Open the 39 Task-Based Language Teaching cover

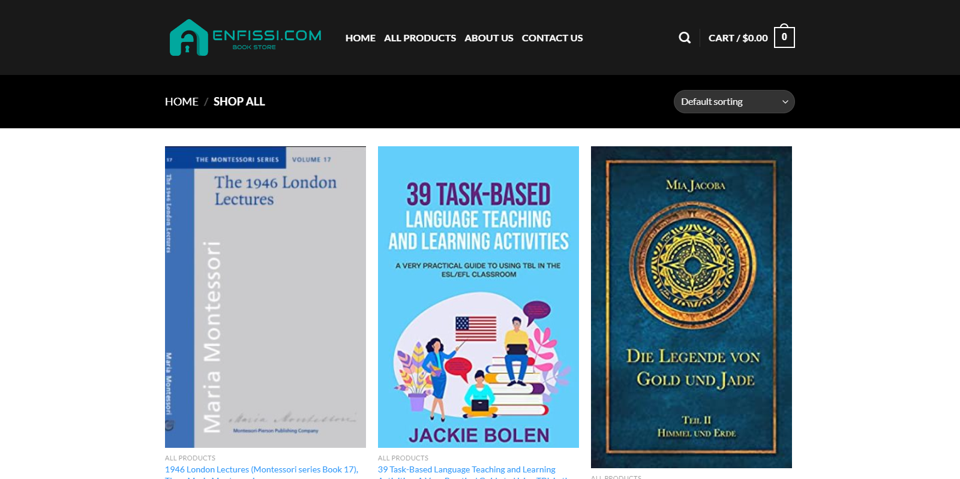pos(478,297)
